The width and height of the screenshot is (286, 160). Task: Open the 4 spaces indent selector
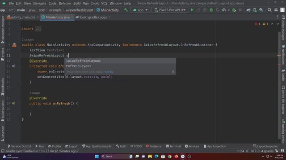267,151
